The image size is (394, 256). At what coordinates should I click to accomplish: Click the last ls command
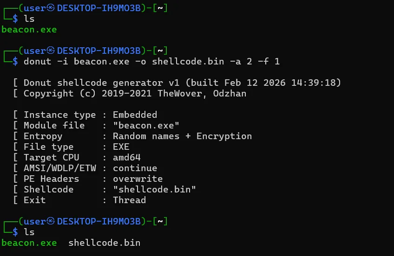pyautogui.click(x=29, y=232)
